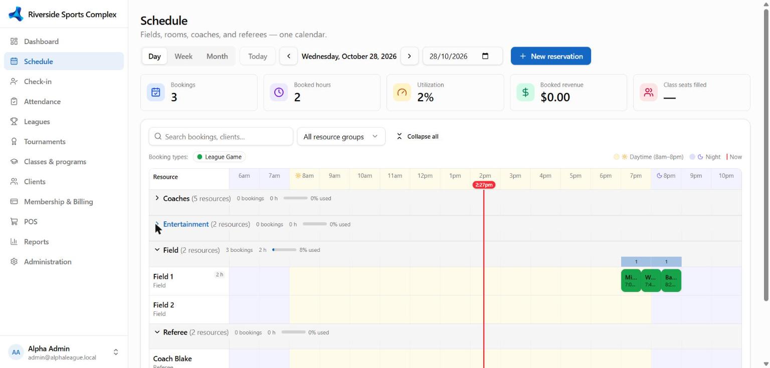770x368 pixels.
Task: Open the calendar picker icon in date field
Action: (x=485, y=56)
